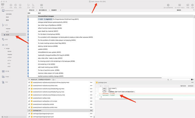Open the diff panel package.json options dots
This screenshot has height=118, width=195.
tap(192, 82)
